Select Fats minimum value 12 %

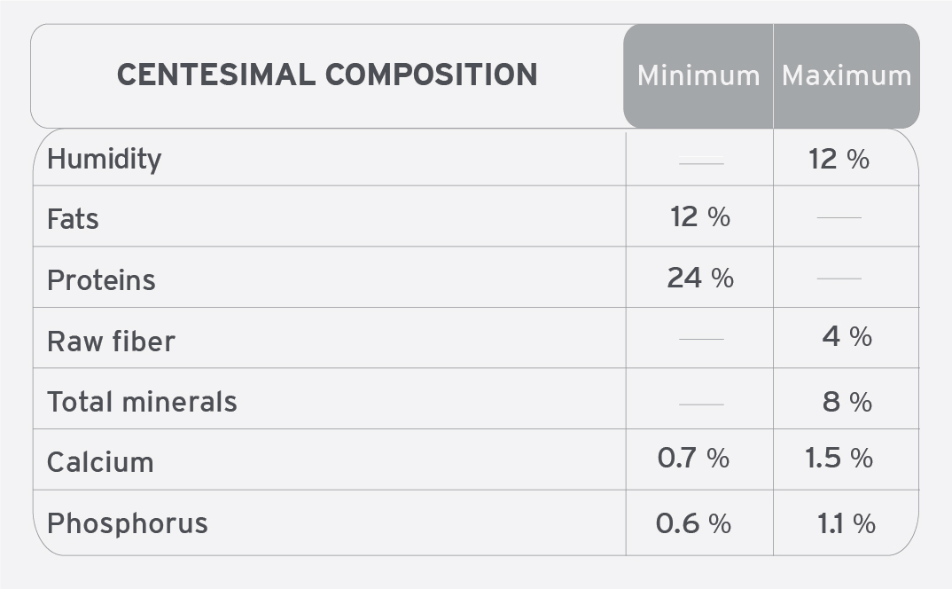[x=700, y=217]
